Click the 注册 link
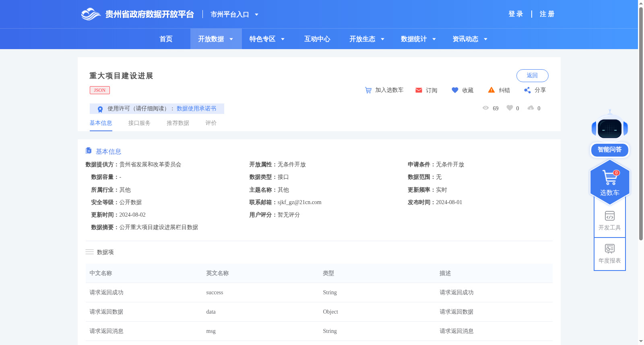 [547, 14]
